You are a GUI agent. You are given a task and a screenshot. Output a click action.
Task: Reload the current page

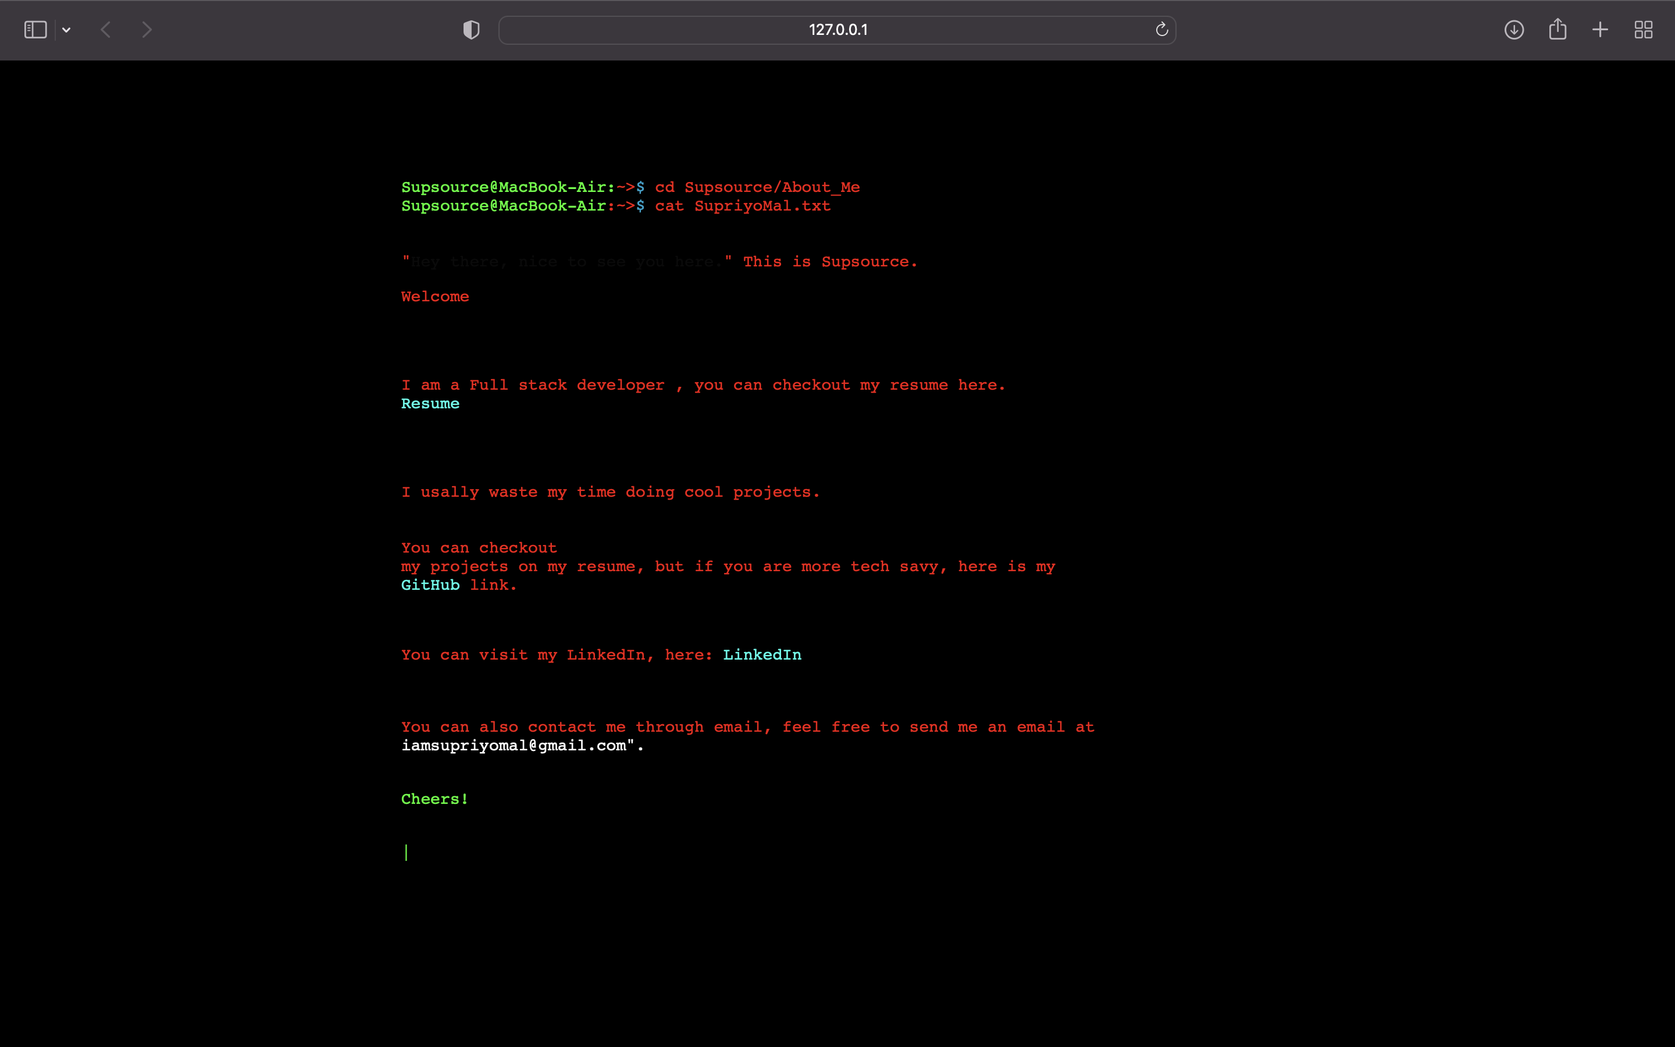tap(1161, 29)
